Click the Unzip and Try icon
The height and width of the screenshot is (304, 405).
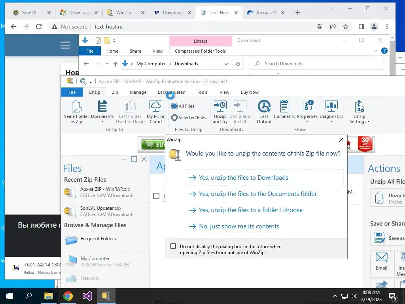220,106
